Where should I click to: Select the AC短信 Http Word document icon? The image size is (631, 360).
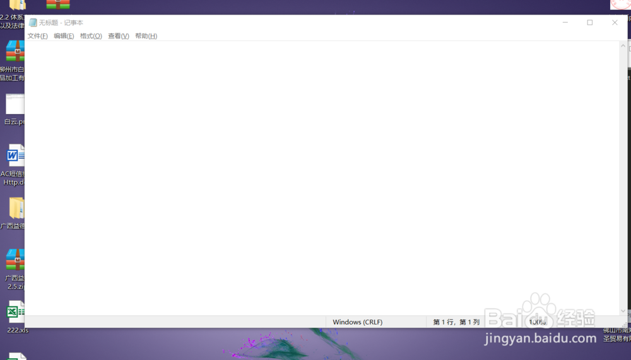pos(14,165)
